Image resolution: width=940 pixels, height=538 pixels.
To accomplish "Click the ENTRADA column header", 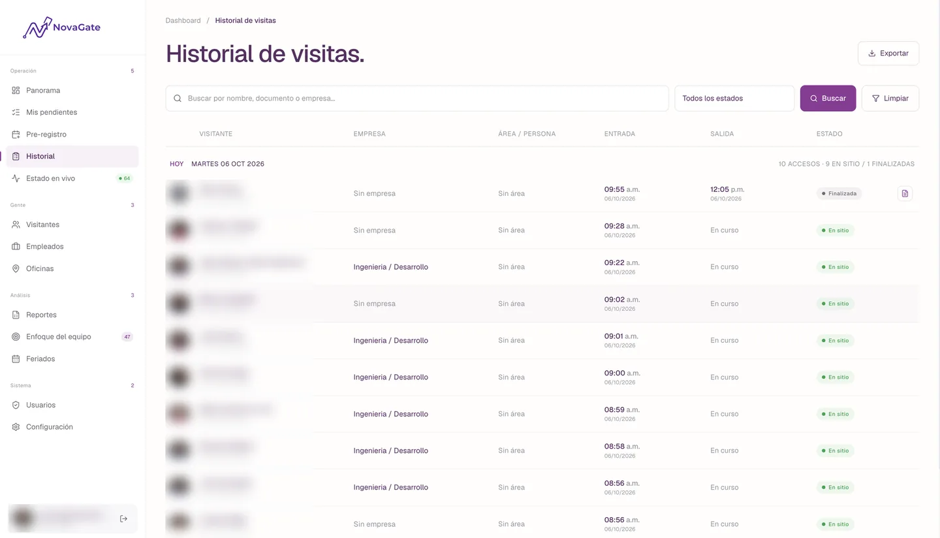I will (x=619, y=134).
